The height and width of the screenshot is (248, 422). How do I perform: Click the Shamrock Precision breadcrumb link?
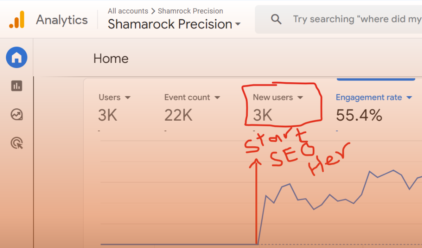point(190,11)
